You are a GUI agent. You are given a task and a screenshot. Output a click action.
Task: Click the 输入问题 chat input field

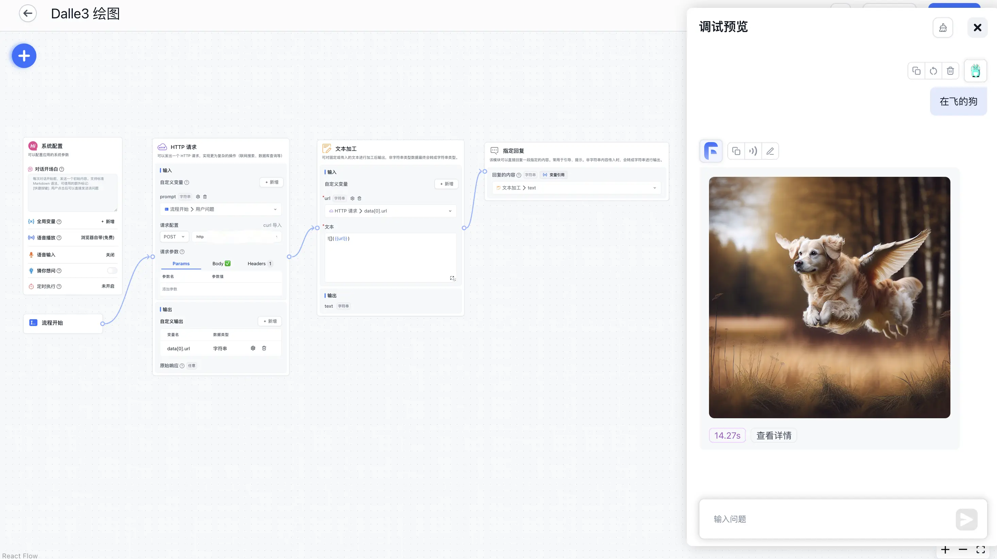click(x=828, y=519)
